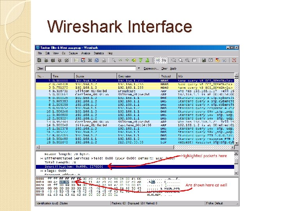This screenshot has height=211, width=281.
Task: Stop the running capture
Action: click(60, 60)
